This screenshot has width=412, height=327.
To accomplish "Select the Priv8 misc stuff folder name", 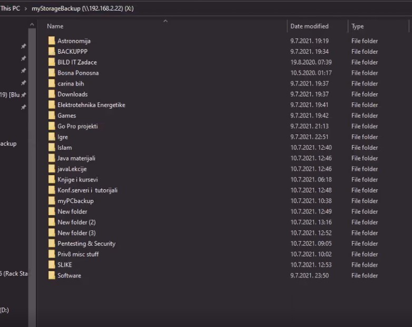I will coord(78,254).
